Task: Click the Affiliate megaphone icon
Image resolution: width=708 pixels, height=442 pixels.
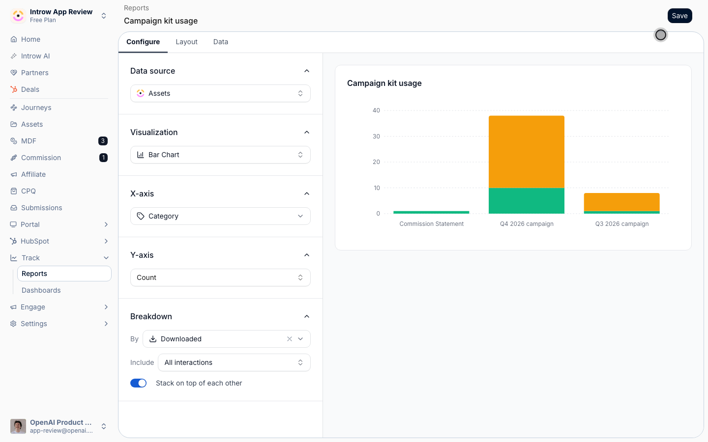Action: [14, 174]
